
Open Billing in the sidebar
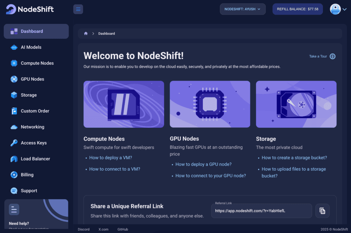(36, 175)
